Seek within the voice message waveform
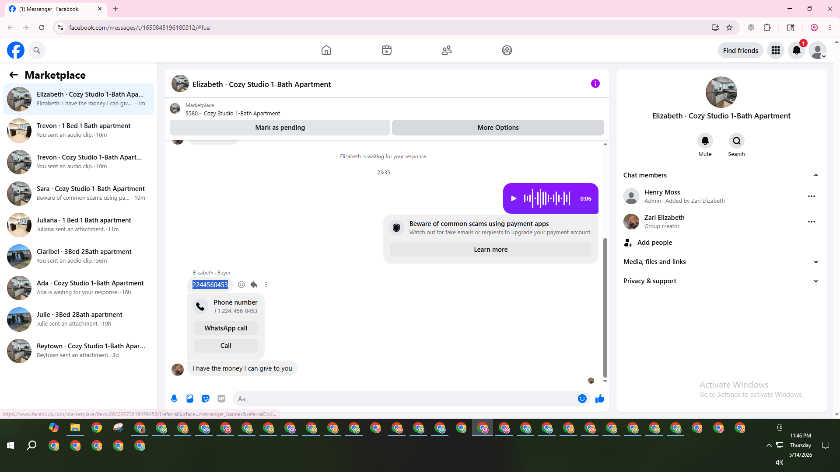The height and width of the screenshot is (472, 840). tap(547, 198)
